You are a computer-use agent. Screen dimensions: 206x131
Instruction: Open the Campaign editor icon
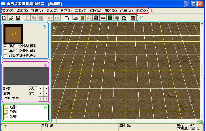point(103,18)
